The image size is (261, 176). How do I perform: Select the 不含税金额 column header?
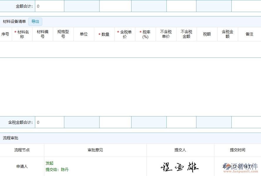[186, 34]
